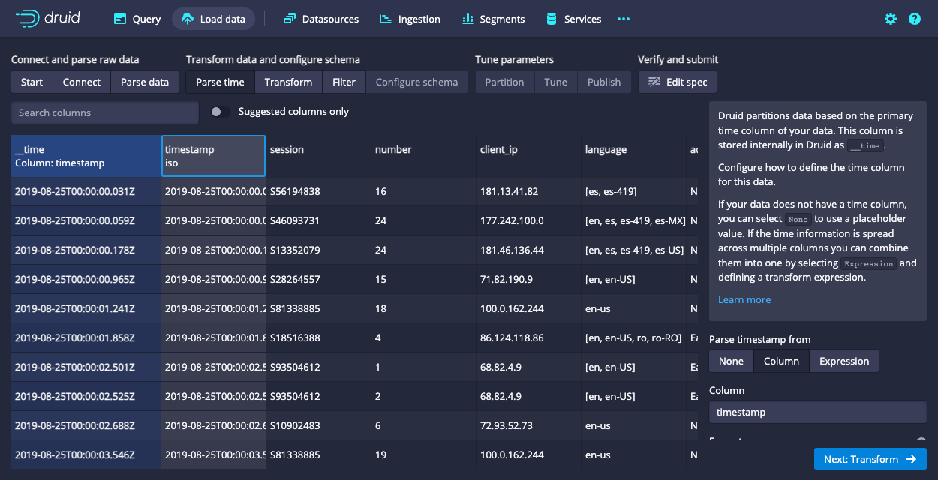Click the help question mark icon
The image size is (938, 480).
coord(914,19)
